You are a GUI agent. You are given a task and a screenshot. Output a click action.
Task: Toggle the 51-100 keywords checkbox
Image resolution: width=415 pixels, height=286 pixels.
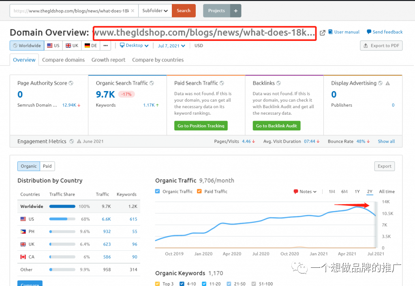(x=254, y=284)
